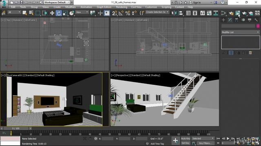Open the Civil View menu
261x146 pixels.
pos(136,7)
